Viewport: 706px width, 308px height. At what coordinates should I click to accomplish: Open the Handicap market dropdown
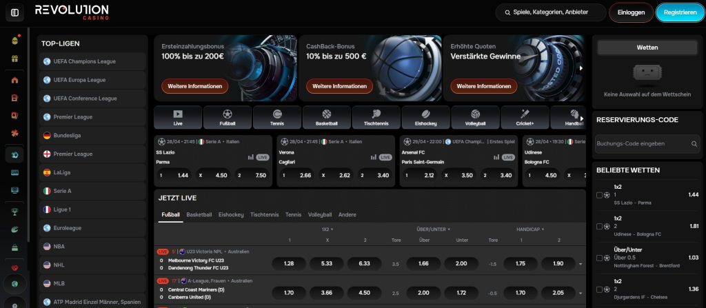pyautogui.click(x=530, y=229)
